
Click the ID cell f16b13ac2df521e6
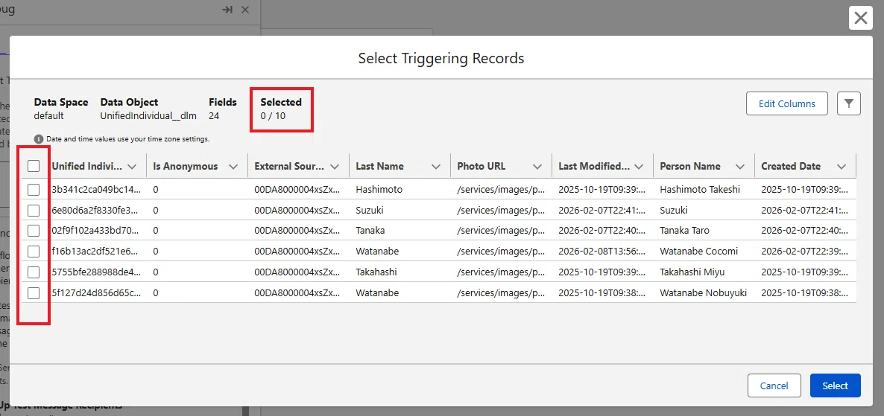pyautogui.click(x=95, y=251)
